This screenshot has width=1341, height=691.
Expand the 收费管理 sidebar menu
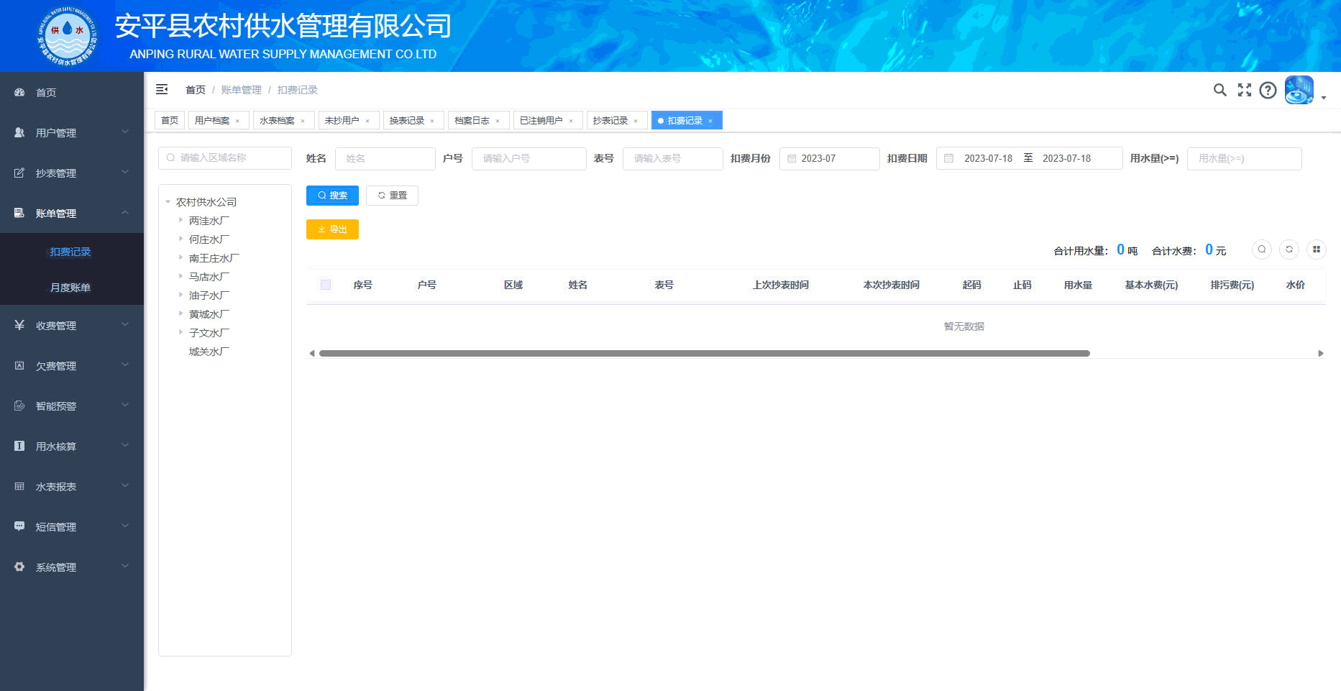[72, 326]
